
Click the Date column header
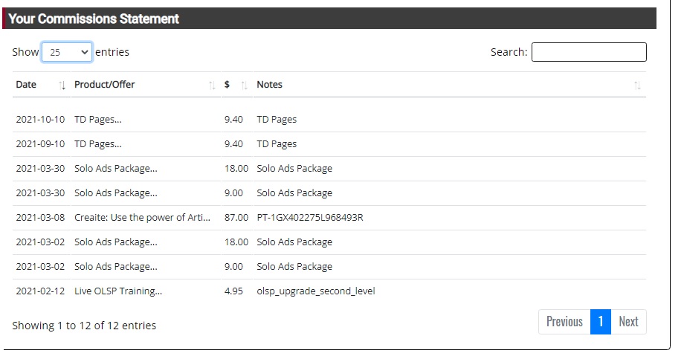click(x=26, y=85)
